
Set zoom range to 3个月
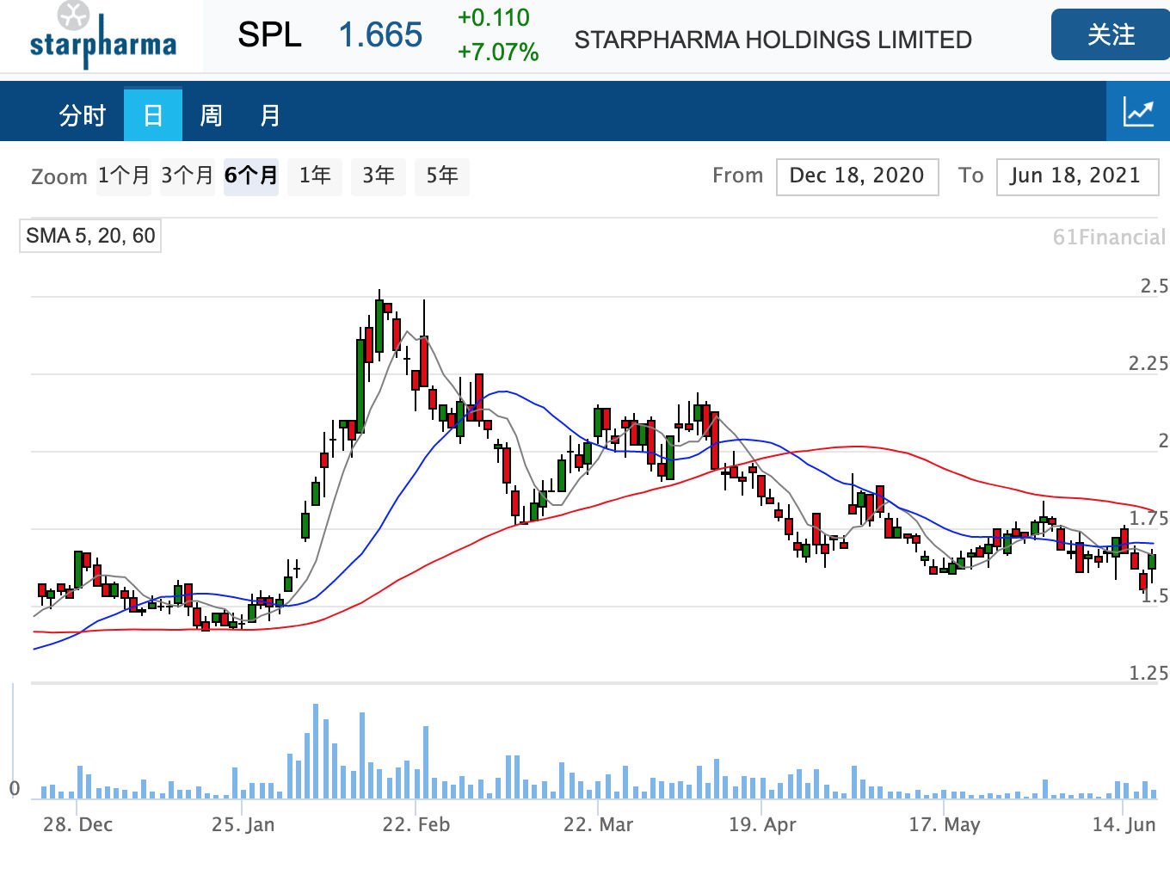[x=187, y=176]
